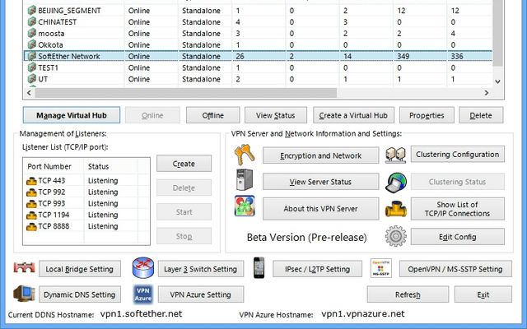Click the listener icon for TCP 8888

click(x=31, y=227)
